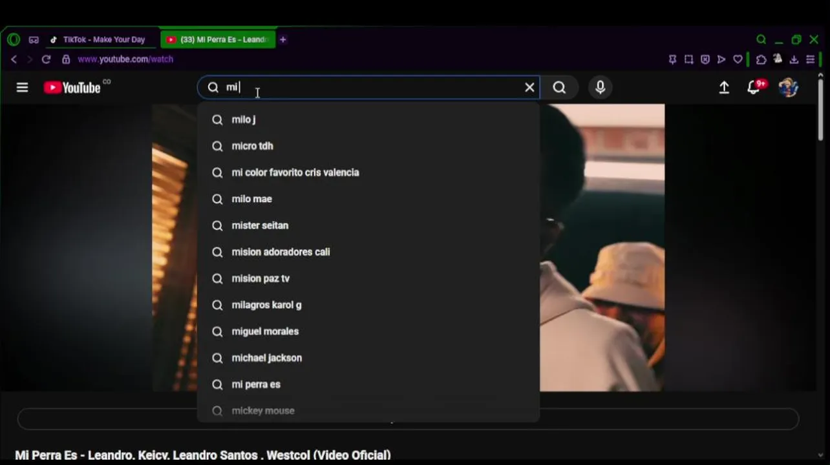The width and height of the screenshot is (830, 465).
Task: Select "michael jackson" suggestion
Action: tap(368, 358)
